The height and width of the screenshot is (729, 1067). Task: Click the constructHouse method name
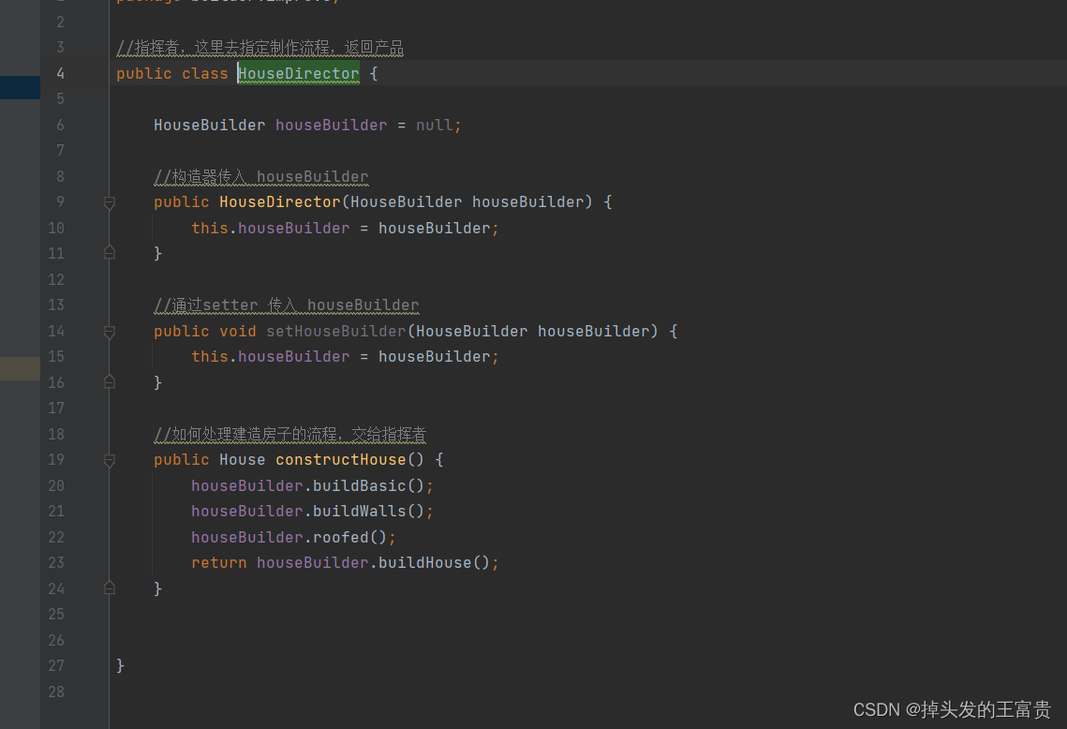click(x=341, y=460)
